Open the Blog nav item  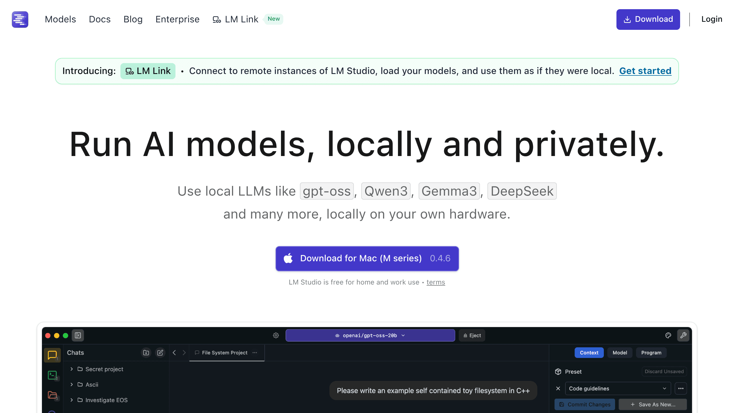point(133,19)
